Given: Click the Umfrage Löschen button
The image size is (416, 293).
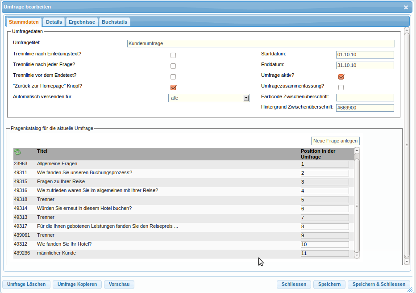Looking at the screenshot, I should 26,284.
